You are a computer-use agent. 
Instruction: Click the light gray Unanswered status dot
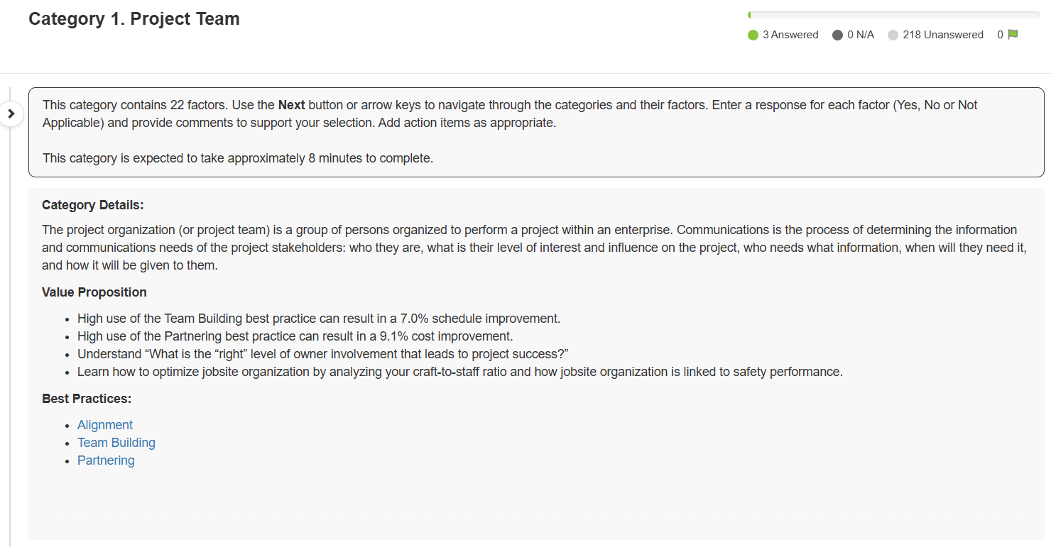pyautogui.click(x=893, y=35)
